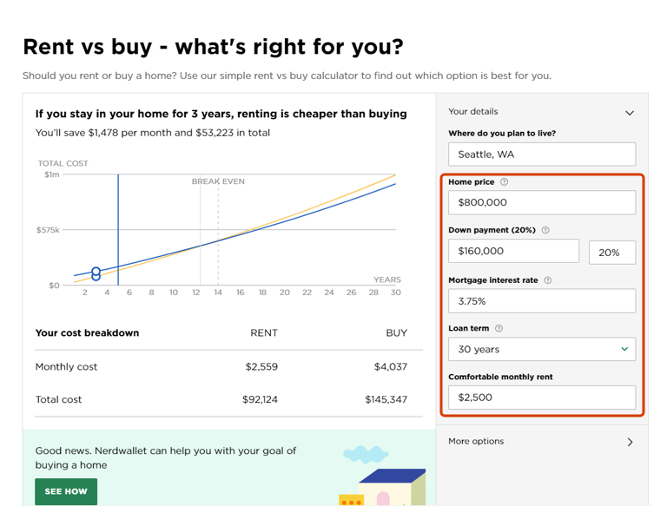This screenshot has height=506, width=667.
Task: Collapse the Your details section
Action: click(630, 113)
